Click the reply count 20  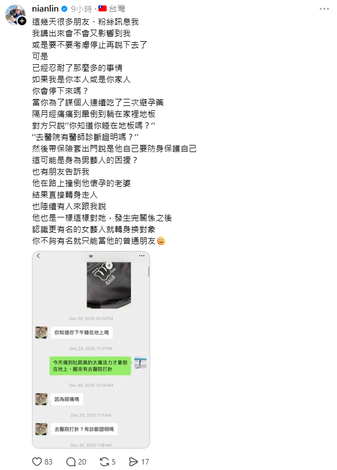tap(82, 462)
